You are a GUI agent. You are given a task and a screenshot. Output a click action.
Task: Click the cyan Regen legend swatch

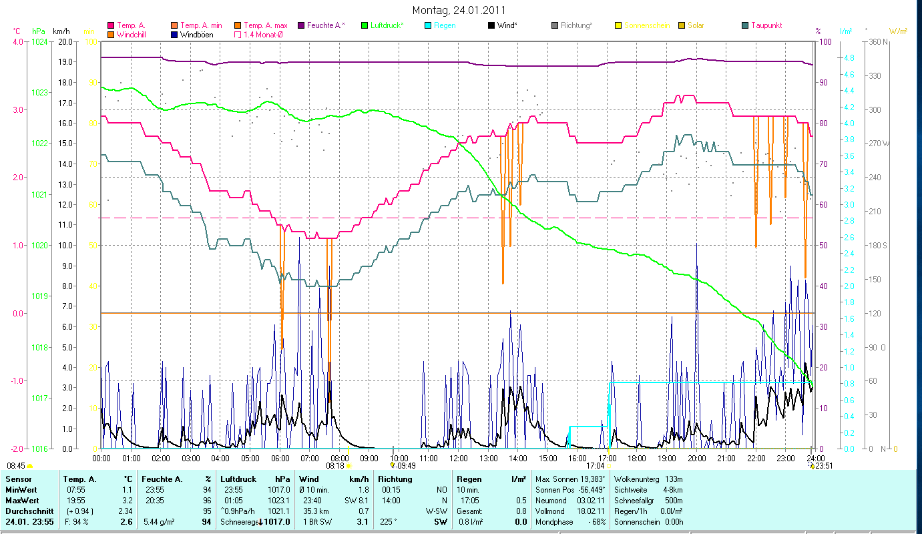tap(428, 25)
